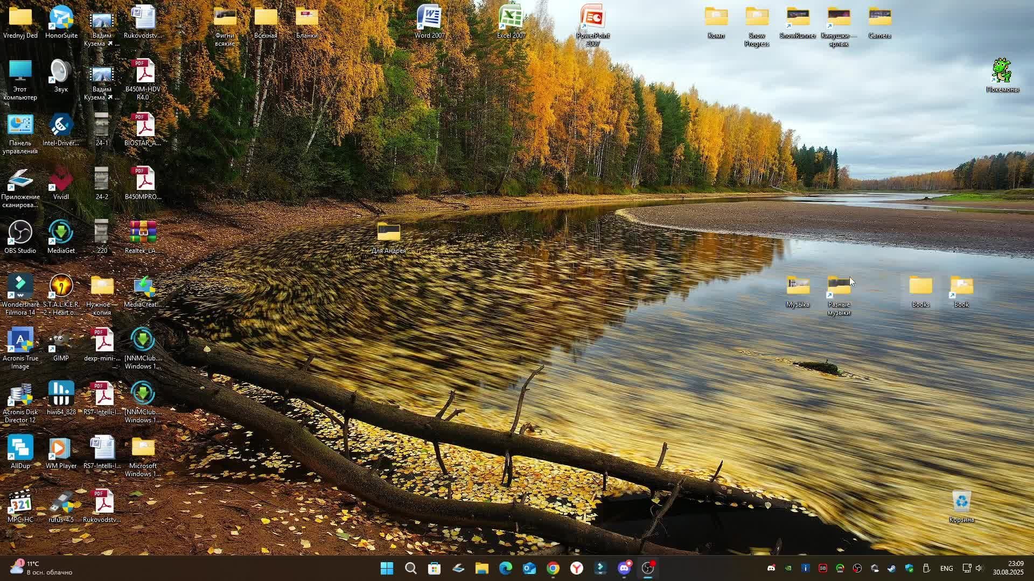The image size is (1034, 581).
Task: Open Acronis True Image shortcut
Action: click(x=20, y=341)
